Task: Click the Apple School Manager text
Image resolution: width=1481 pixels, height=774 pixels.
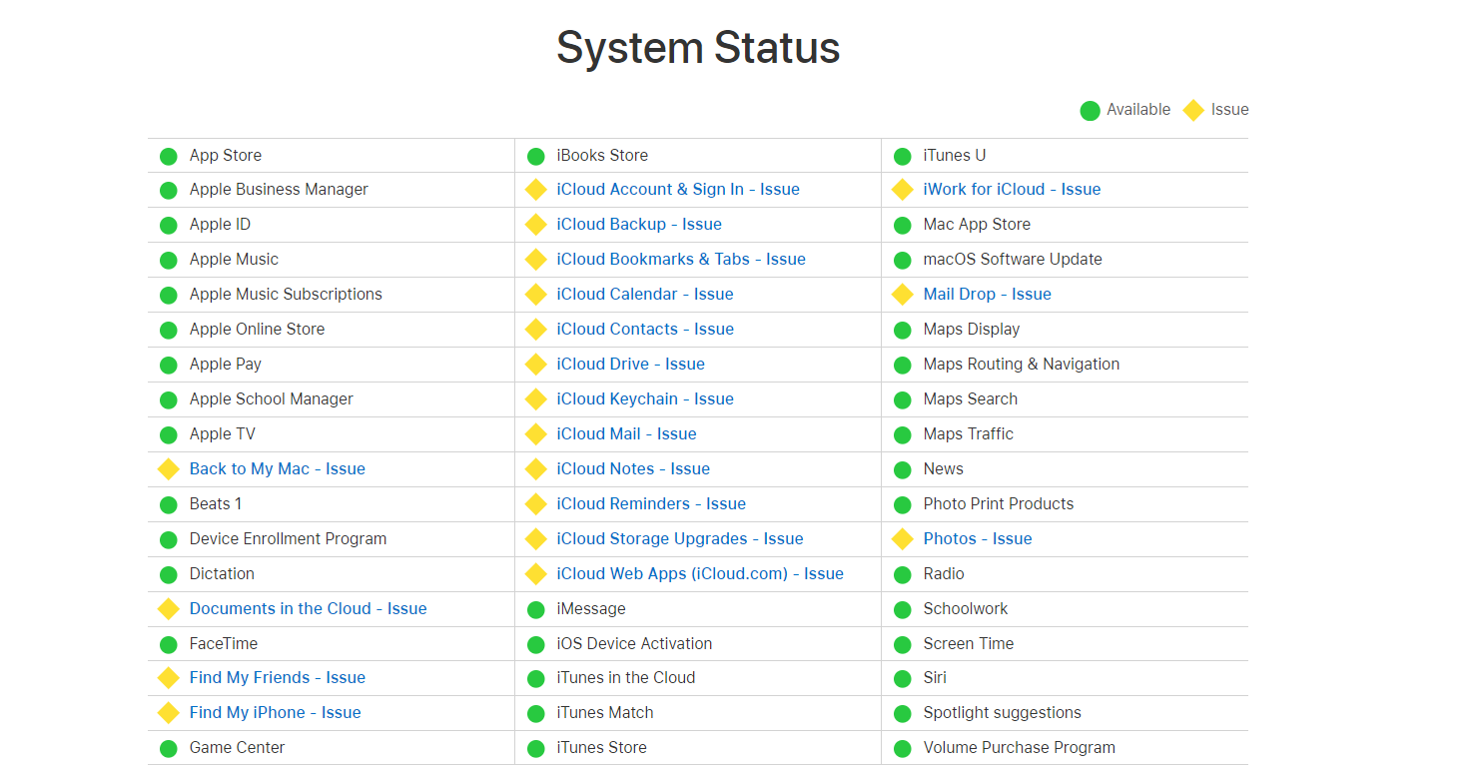Action: [x=272, y=399]
